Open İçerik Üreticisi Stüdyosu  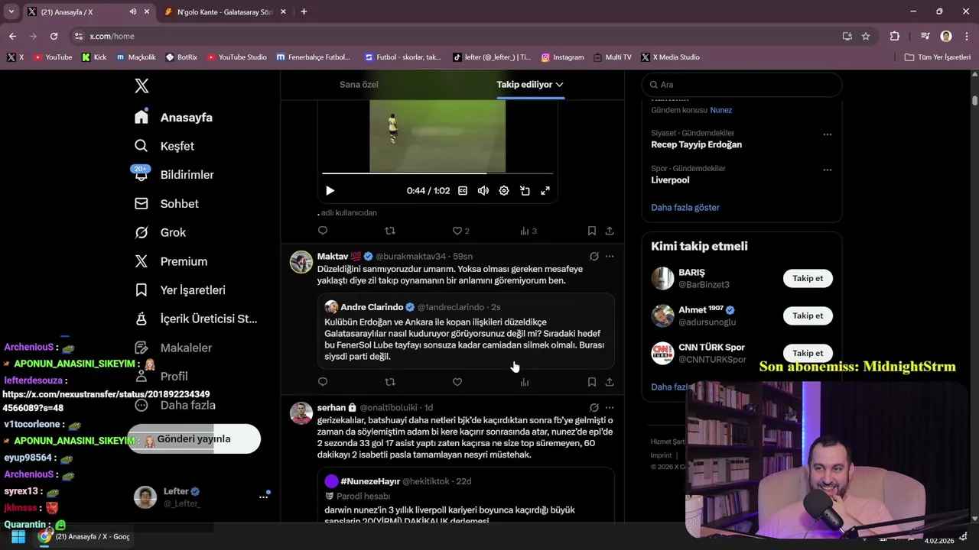(196, 319)
